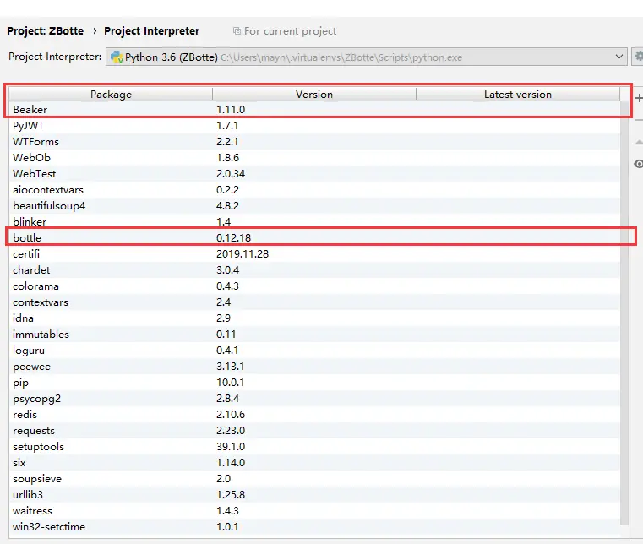
Task: Click version 2019.11.28 in the table
Action: [242, 253]
